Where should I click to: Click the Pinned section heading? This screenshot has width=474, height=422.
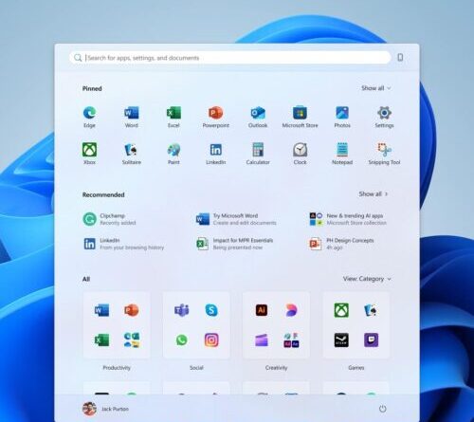pos(92,88)
